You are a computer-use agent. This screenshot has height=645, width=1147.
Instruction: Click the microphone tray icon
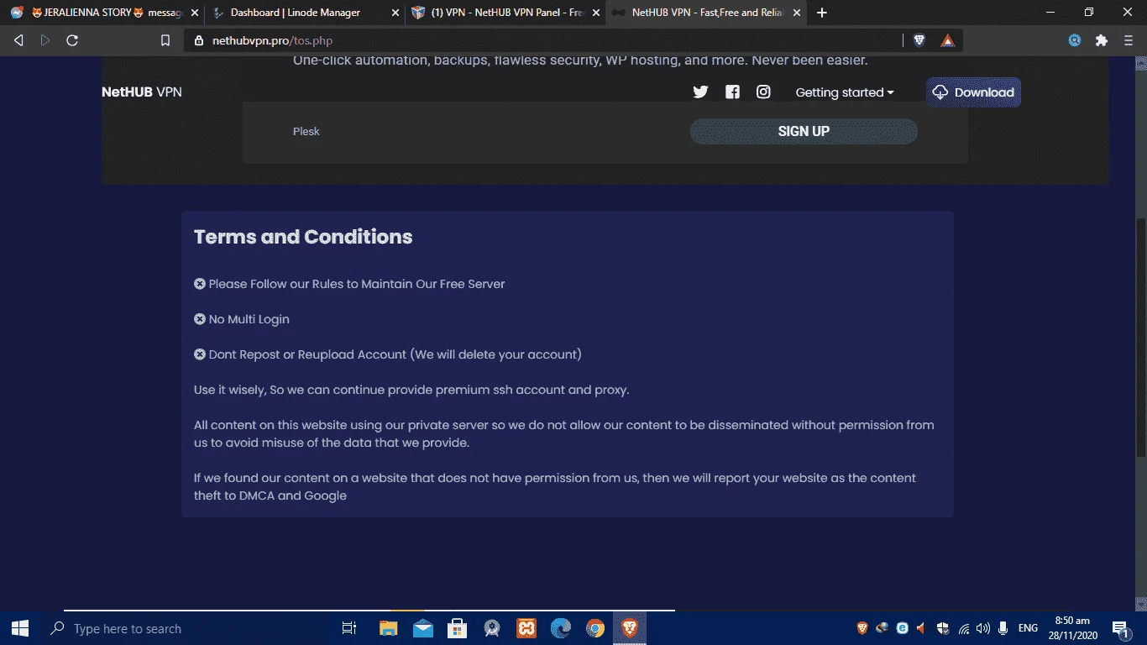coord(1003,628)
